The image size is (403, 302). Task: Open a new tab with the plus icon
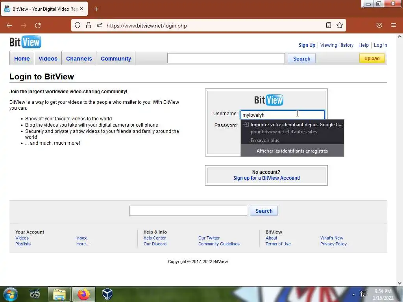96,9
